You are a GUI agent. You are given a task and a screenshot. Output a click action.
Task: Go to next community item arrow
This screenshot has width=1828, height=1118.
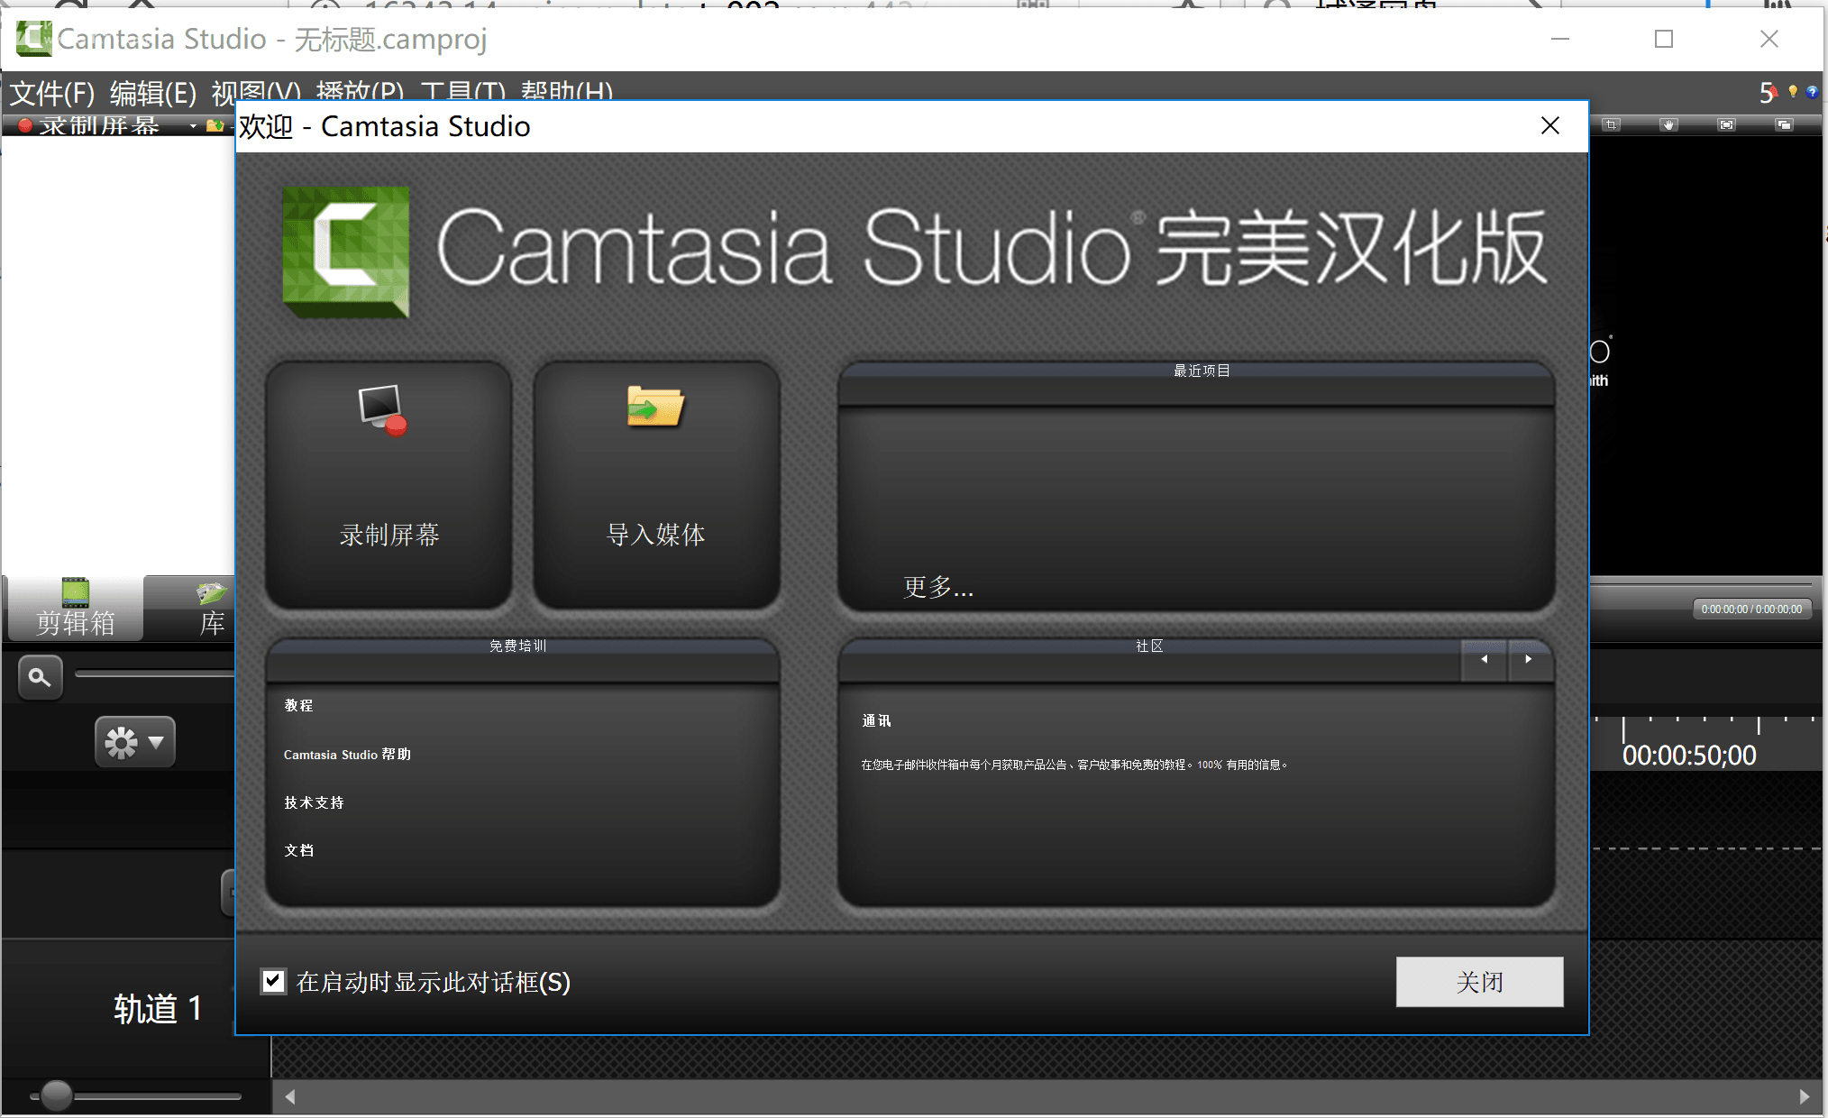1528,660
